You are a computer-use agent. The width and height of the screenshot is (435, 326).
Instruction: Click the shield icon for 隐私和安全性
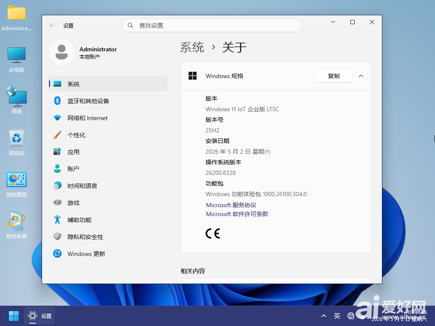tap(57, 236)
